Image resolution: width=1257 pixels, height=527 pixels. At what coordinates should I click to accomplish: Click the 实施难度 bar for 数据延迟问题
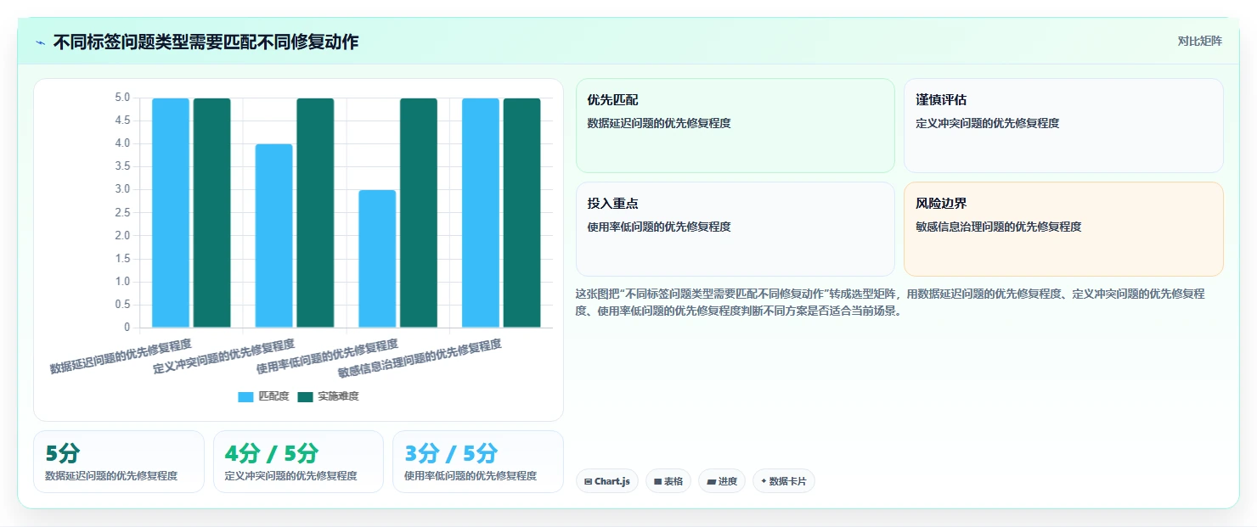tap(212, 213)
